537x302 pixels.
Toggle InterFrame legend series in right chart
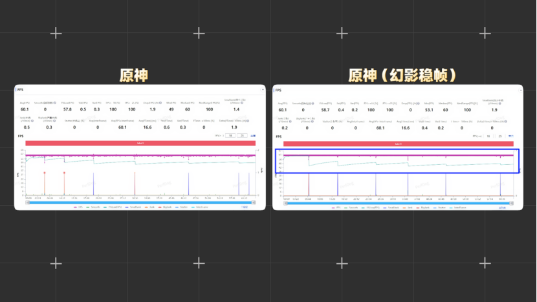point(457,208)
